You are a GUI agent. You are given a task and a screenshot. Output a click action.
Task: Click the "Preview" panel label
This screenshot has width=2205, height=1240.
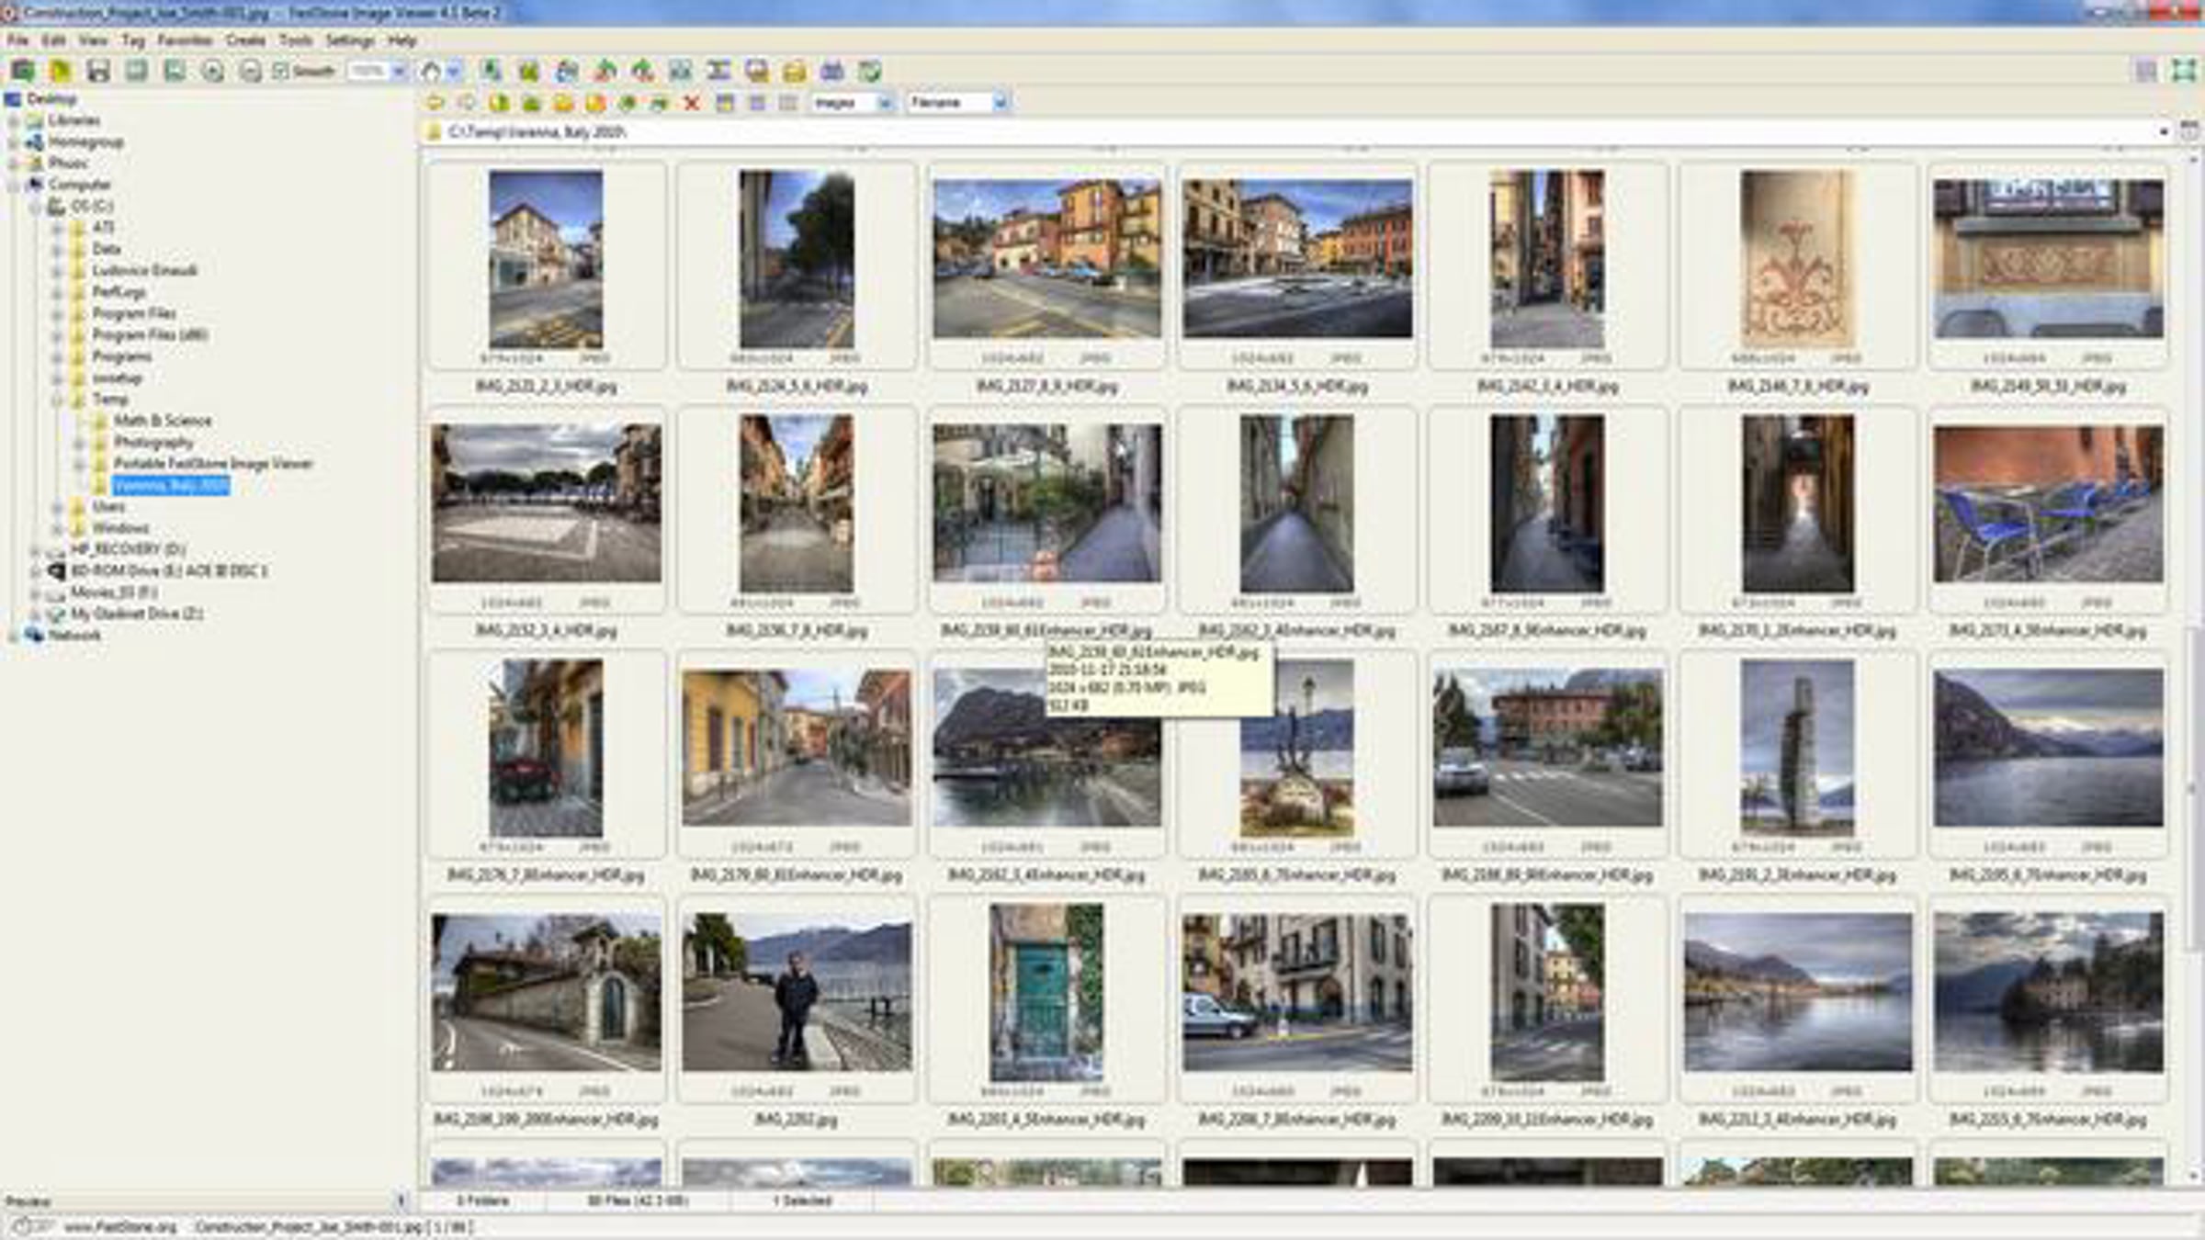pyautogui.click(x=28, y=1201)
